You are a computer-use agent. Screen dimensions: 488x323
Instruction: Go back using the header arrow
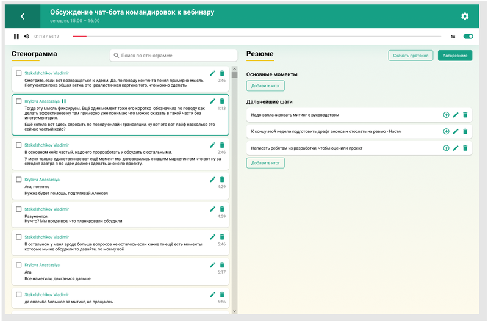(x=23, y=16)
